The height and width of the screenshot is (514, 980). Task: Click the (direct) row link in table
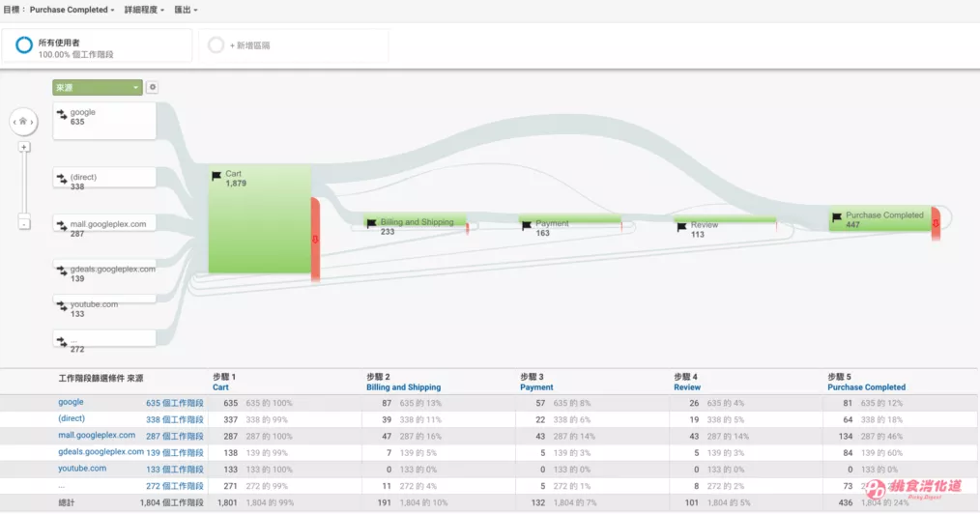[72, 418]
